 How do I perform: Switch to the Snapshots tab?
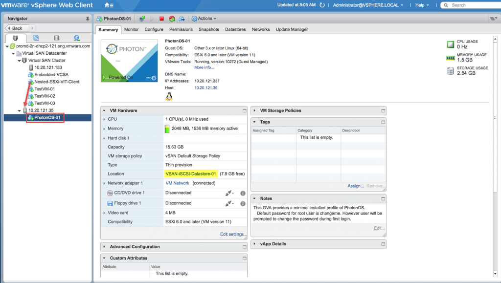pyautogui.click(x=209, y=29)
